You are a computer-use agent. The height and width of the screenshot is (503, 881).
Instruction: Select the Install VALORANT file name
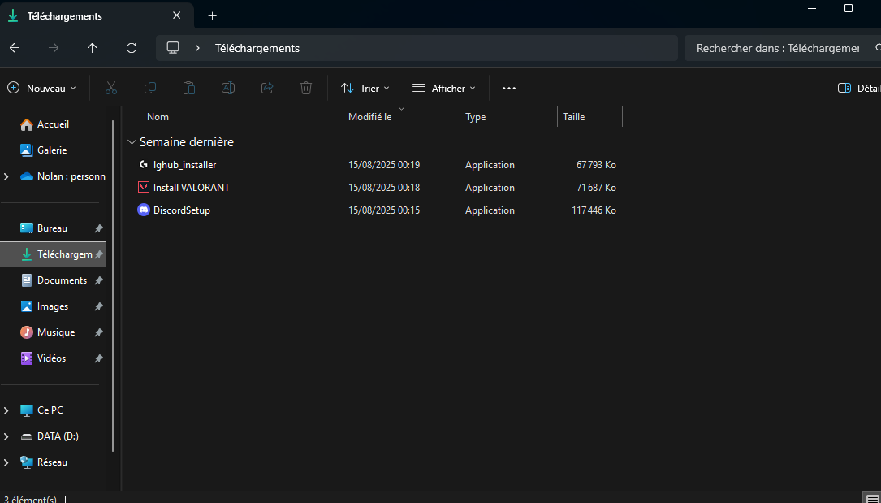192,187
